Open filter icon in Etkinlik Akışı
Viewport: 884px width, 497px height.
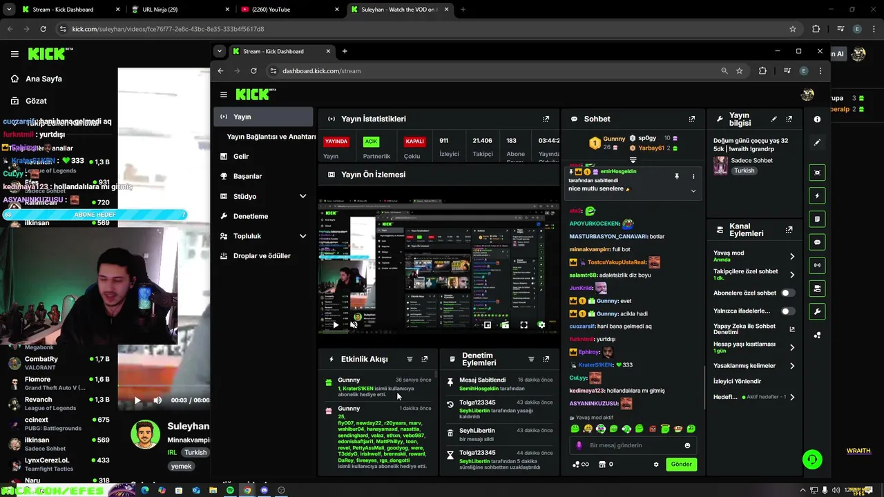click(410, 359)
